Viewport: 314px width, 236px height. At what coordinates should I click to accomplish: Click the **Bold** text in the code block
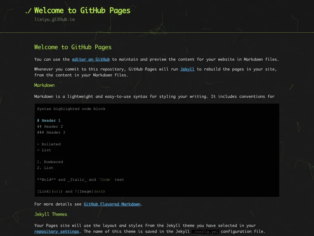47,180
